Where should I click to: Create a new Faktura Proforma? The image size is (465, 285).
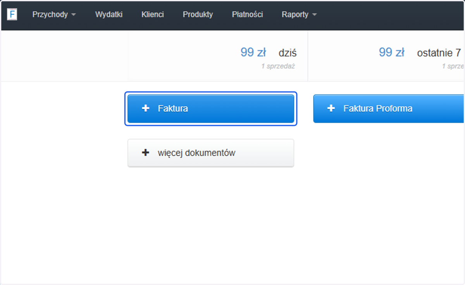389,109
